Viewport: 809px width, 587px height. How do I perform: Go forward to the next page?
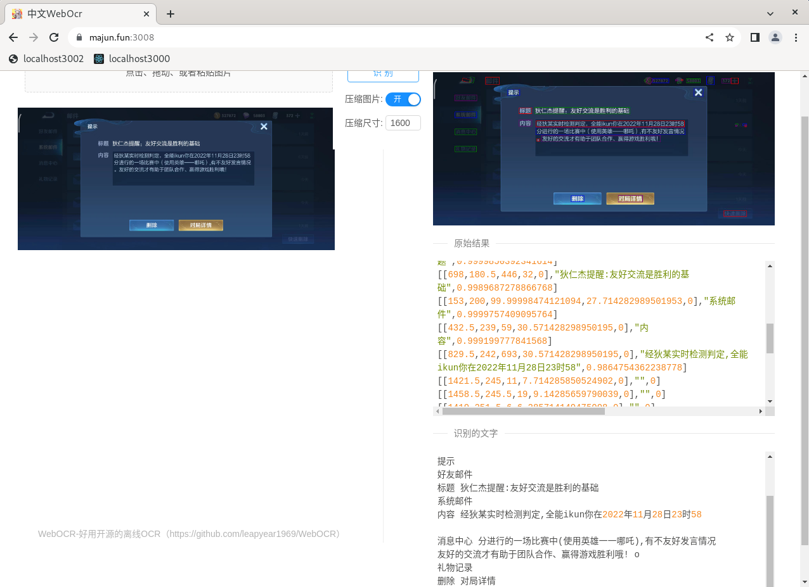(x=34, y=37)
